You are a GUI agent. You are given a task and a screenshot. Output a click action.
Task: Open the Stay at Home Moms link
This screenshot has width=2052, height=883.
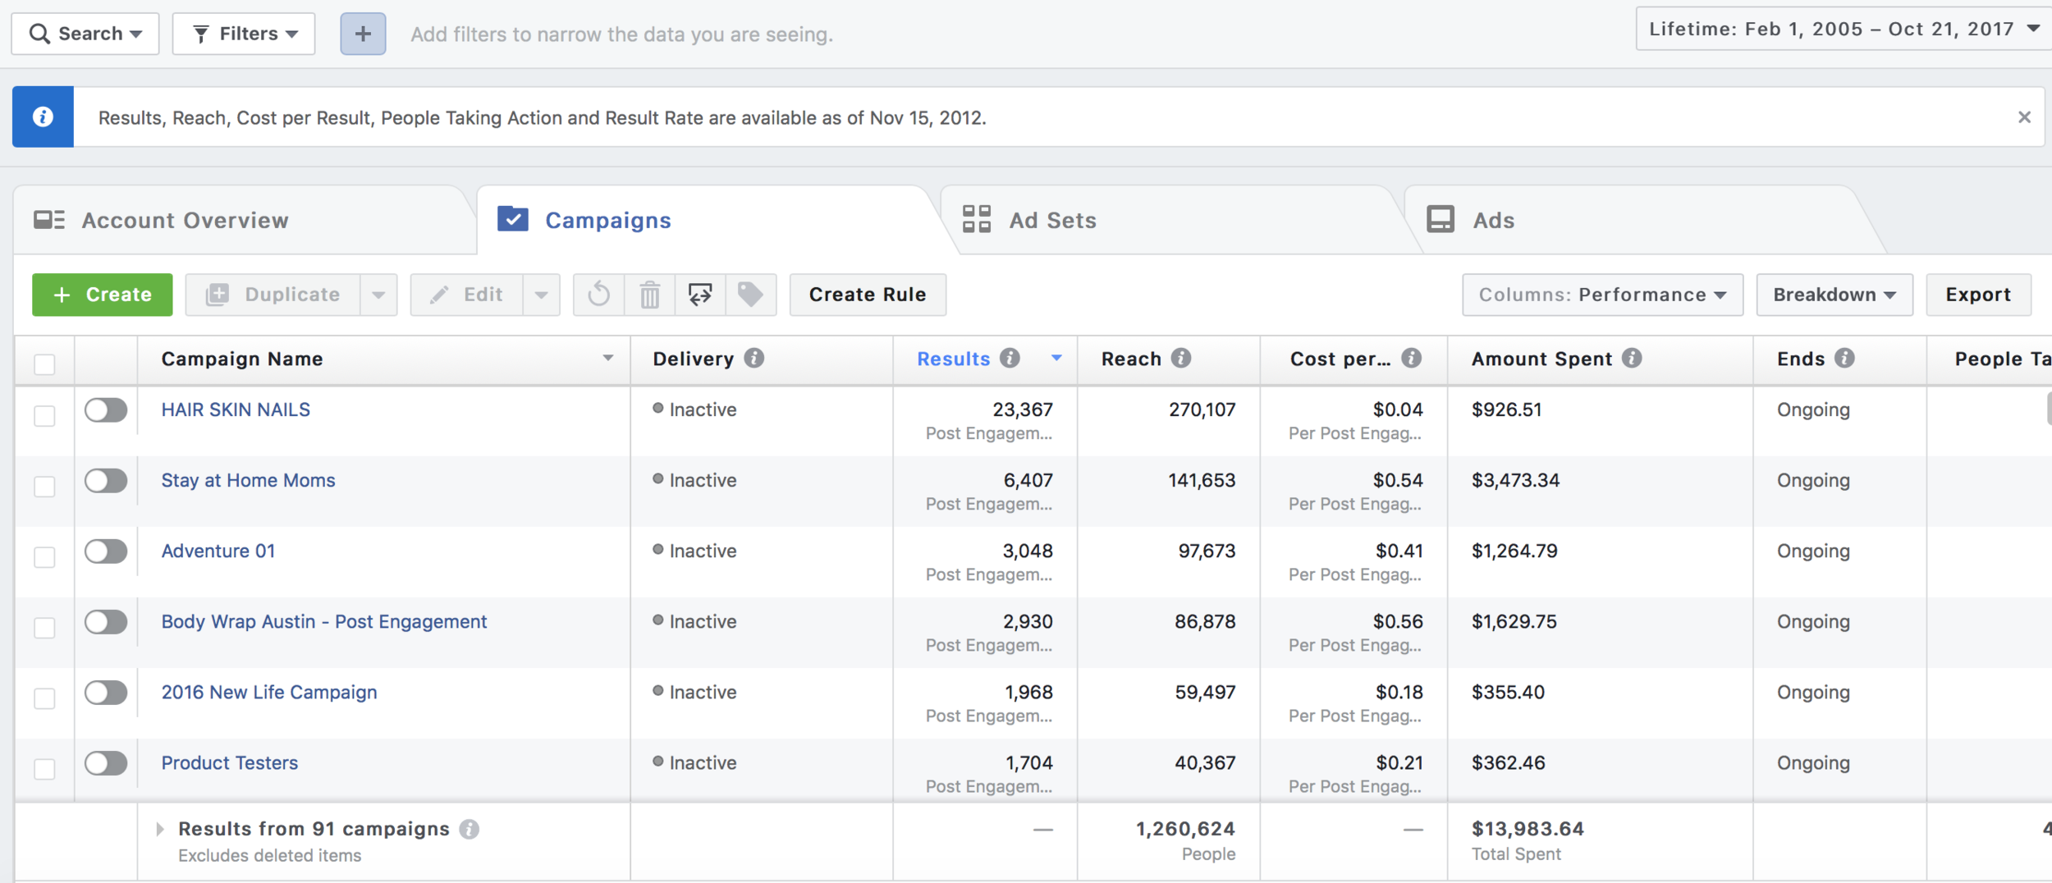tap(248, 480)
